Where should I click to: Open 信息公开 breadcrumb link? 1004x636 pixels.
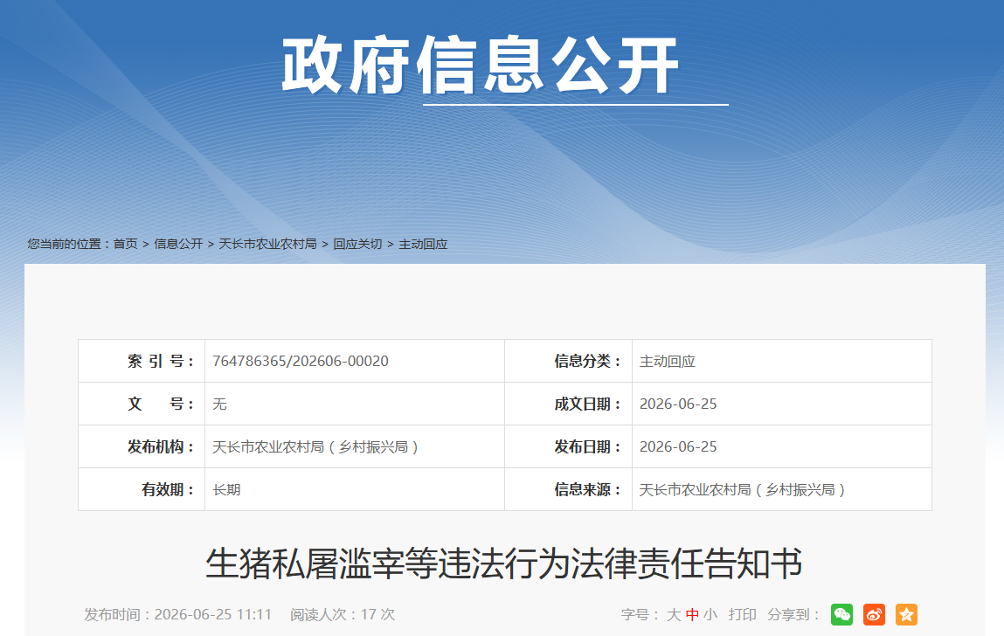178,244
